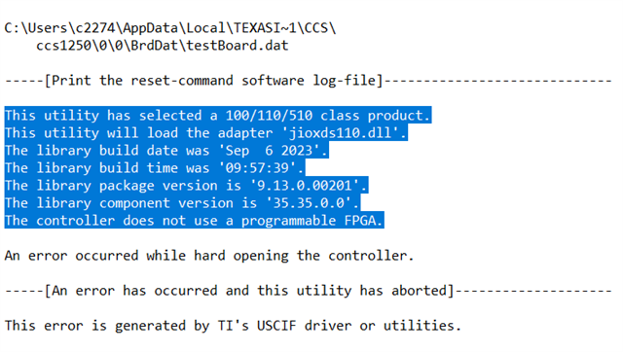Image resolution: width=623 pixels, height=352 pixels.
Task: Click the highlighted '100/110/510 class product' line
Action: coord(218,116)
